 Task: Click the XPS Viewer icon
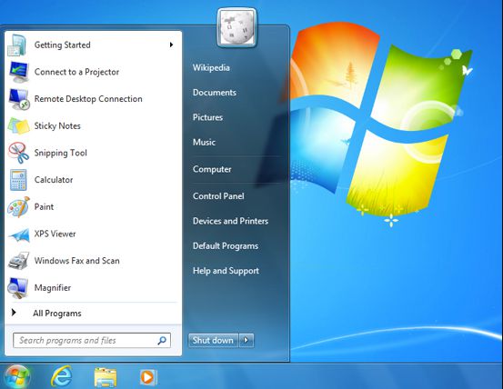click(18, 234)
